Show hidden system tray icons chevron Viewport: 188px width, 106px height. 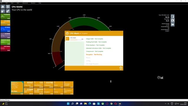[166, 104]
